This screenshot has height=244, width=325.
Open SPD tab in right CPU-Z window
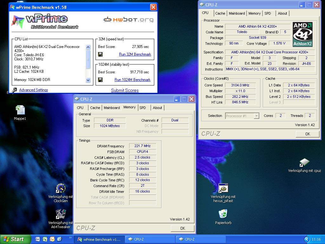(268, 13)
